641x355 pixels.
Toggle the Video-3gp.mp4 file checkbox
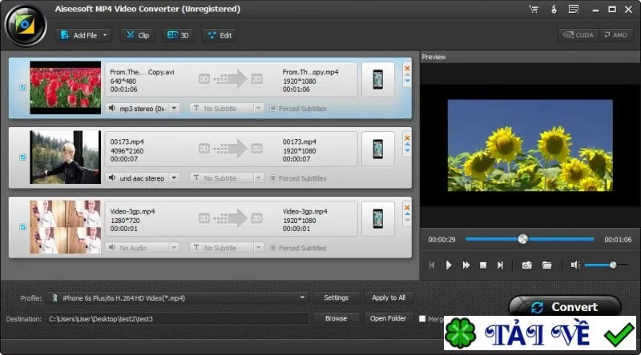point(23,227)
